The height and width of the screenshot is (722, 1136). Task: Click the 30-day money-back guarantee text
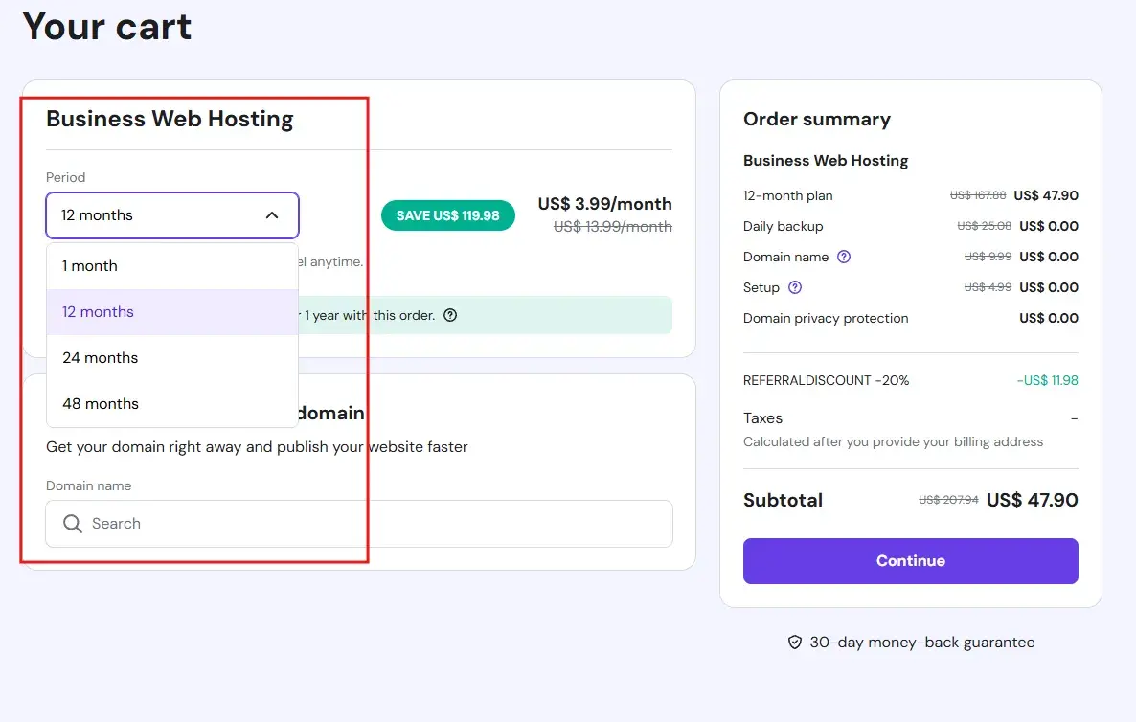tap(922, 642)
